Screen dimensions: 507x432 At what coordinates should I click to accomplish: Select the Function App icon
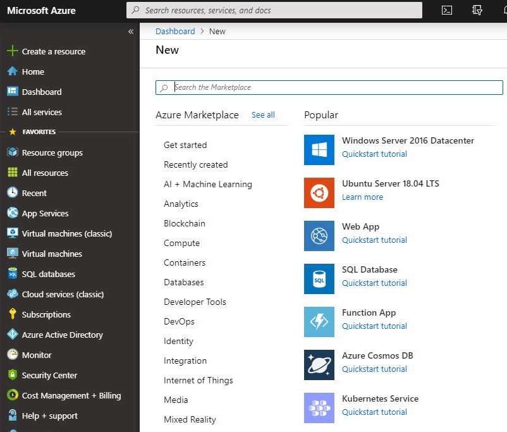pyautogui.click(x=319, y=322)
